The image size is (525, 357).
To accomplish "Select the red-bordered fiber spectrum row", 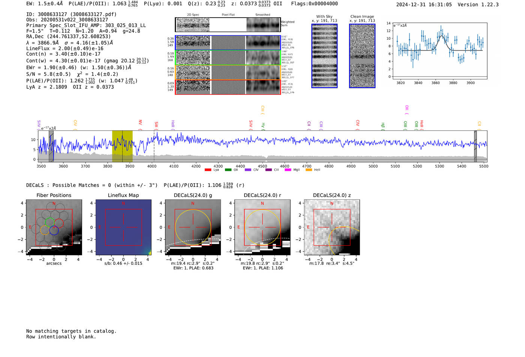I will pyautogui.click(x=228, y=87).
